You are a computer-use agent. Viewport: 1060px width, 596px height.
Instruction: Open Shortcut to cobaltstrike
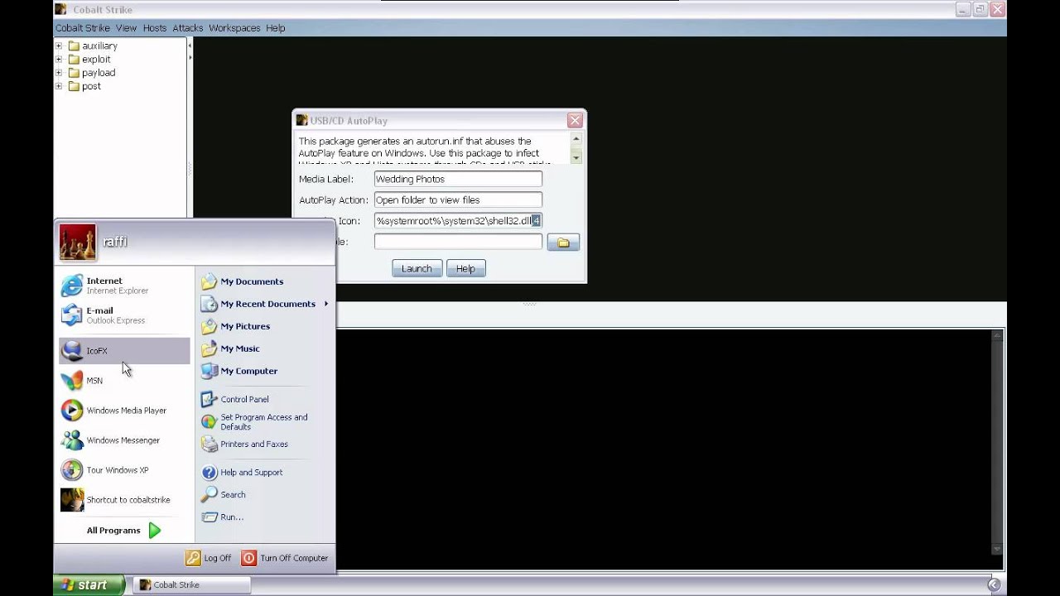pos(124,500)
